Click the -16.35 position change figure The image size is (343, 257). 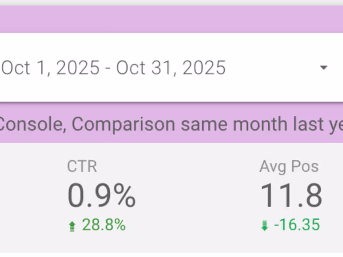(297, 225)
